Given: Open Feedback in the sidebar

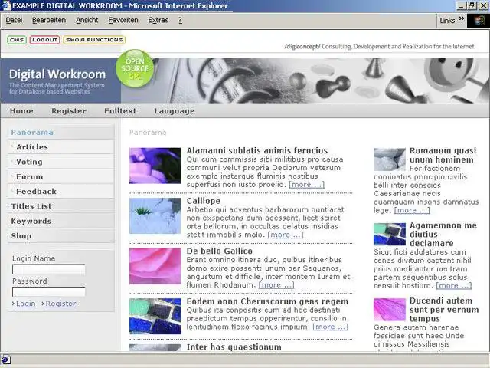Looking at the screenshot, I should coord(60,192).
